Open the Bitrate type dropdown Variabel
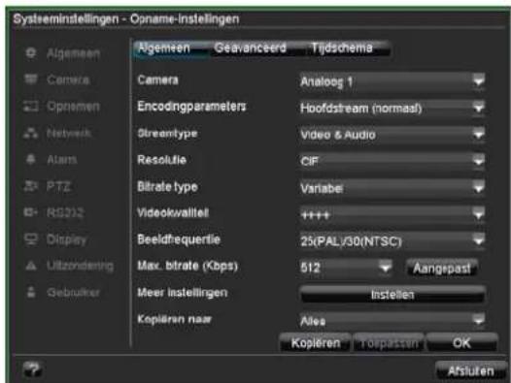Viewport: 511px width, 383px height. coord(392,188)
